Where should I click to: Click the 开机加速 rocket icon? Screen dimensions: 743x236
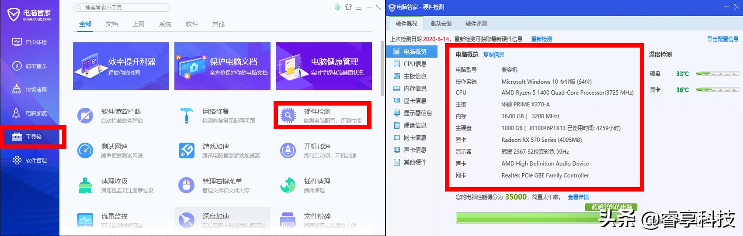click(288, 150)
